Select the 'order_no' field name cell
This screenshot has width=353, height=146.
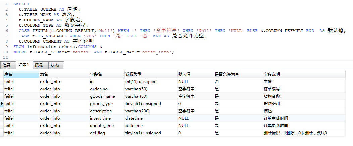coord(107,89)
